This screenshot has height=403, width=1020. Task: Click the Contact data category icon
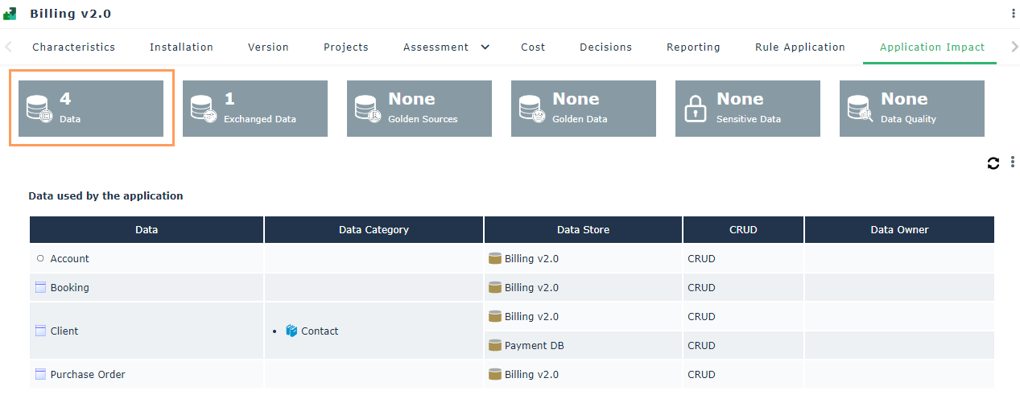pos(291,331)
